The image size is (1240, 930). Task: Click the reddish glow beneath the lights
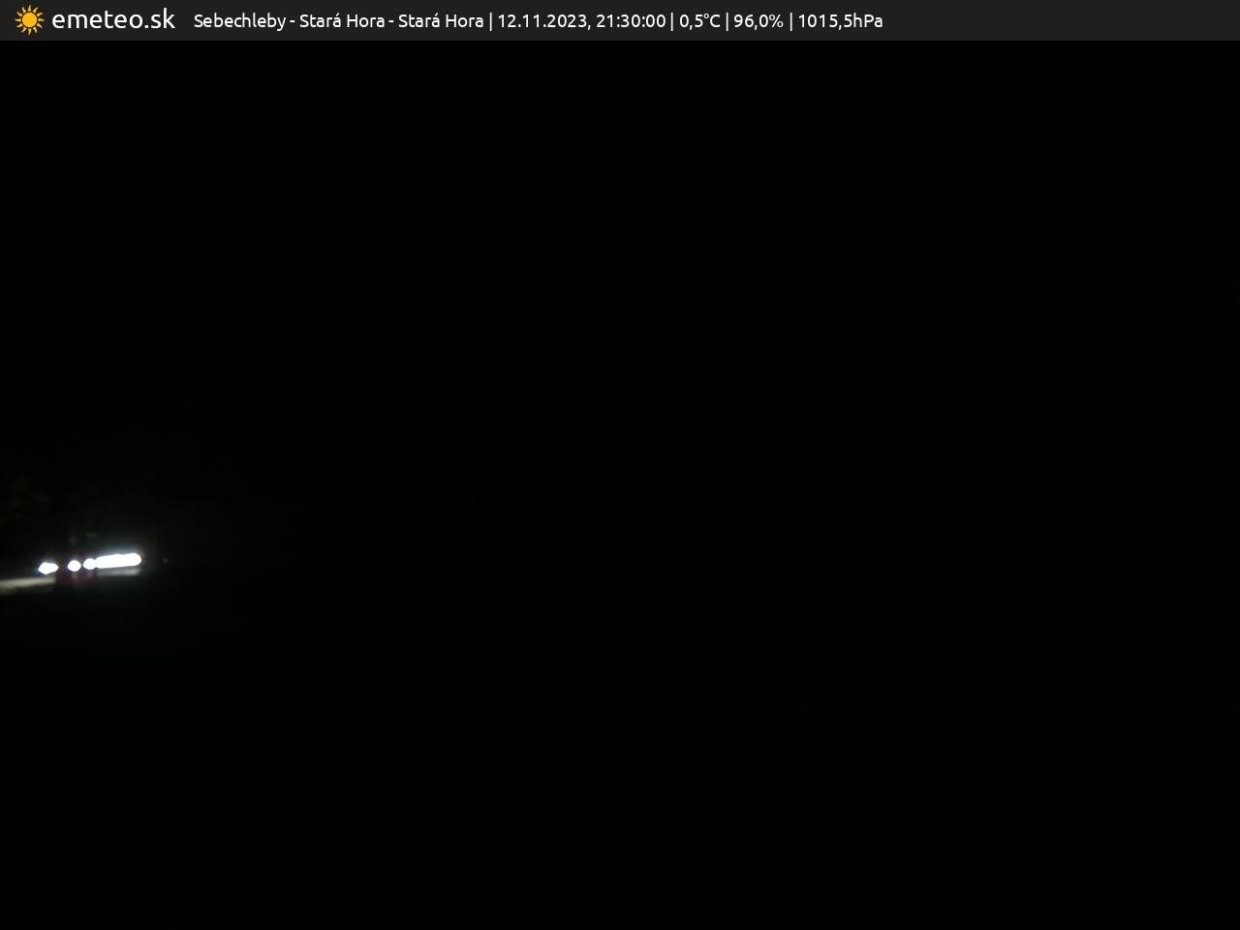(76, 577)
